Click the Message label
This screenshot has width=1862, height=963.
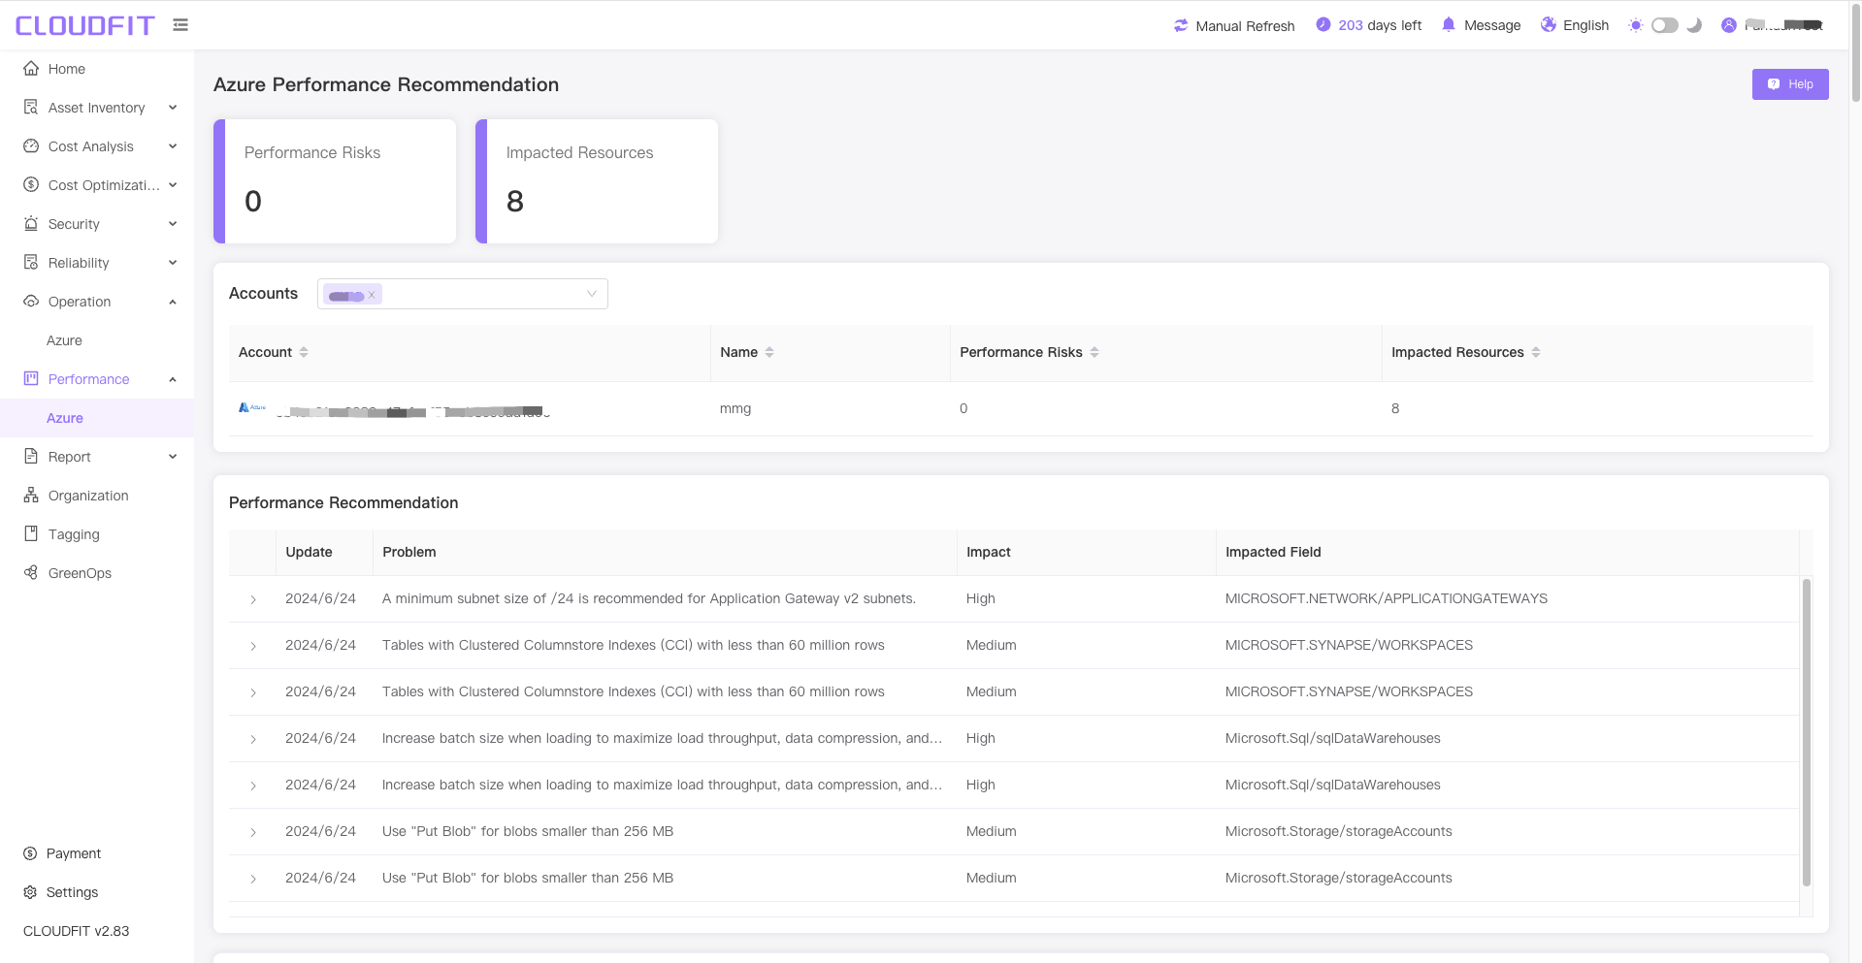1492,25
